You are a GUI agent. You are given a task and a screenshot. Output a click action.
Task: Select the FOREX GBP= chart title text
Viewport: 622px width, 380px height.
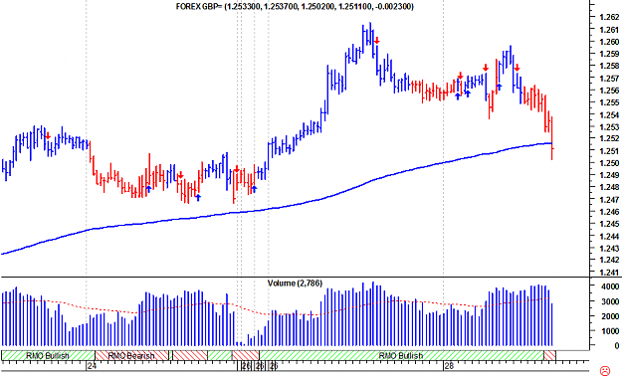(x=295, y=6)
